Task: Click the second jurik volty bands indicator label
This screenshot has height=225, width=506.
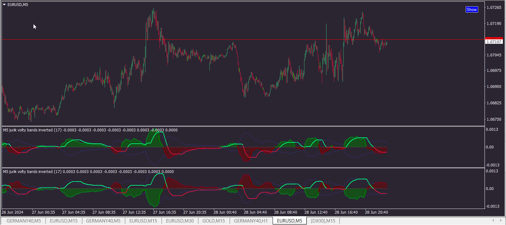Action: (x=88, y=171)
